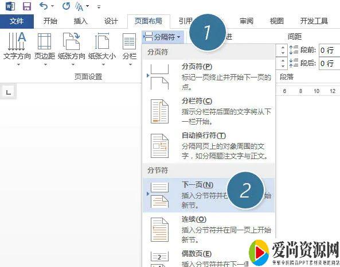
Task: Click the text formatting icon in quick access toolbar
Action: [x=79, y=6]
